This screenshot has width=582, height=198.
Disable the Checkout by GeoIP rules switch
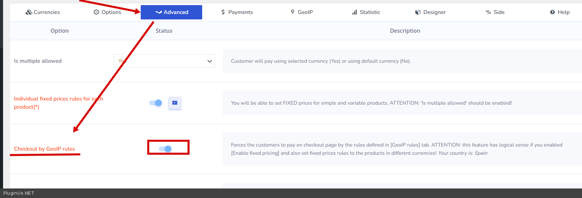[165, 149]
